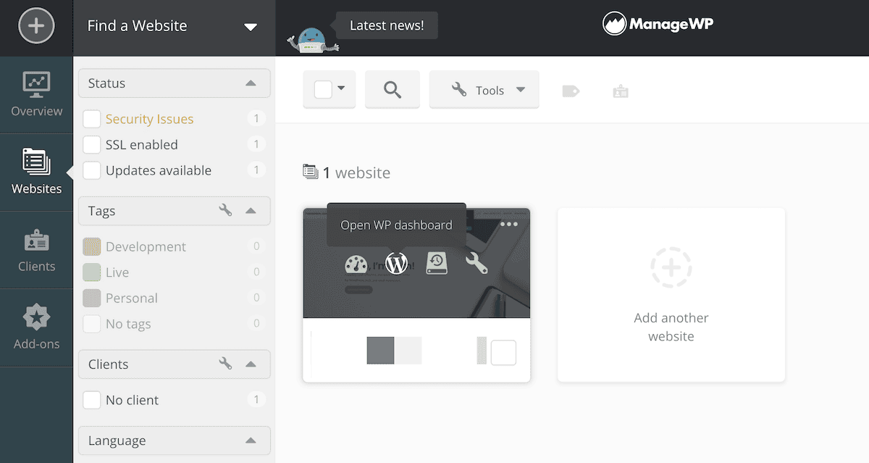Image resolution: width=869 pixels, height=463 pixels.
Task: Open the website card three-dot menu
Action: 509,224
